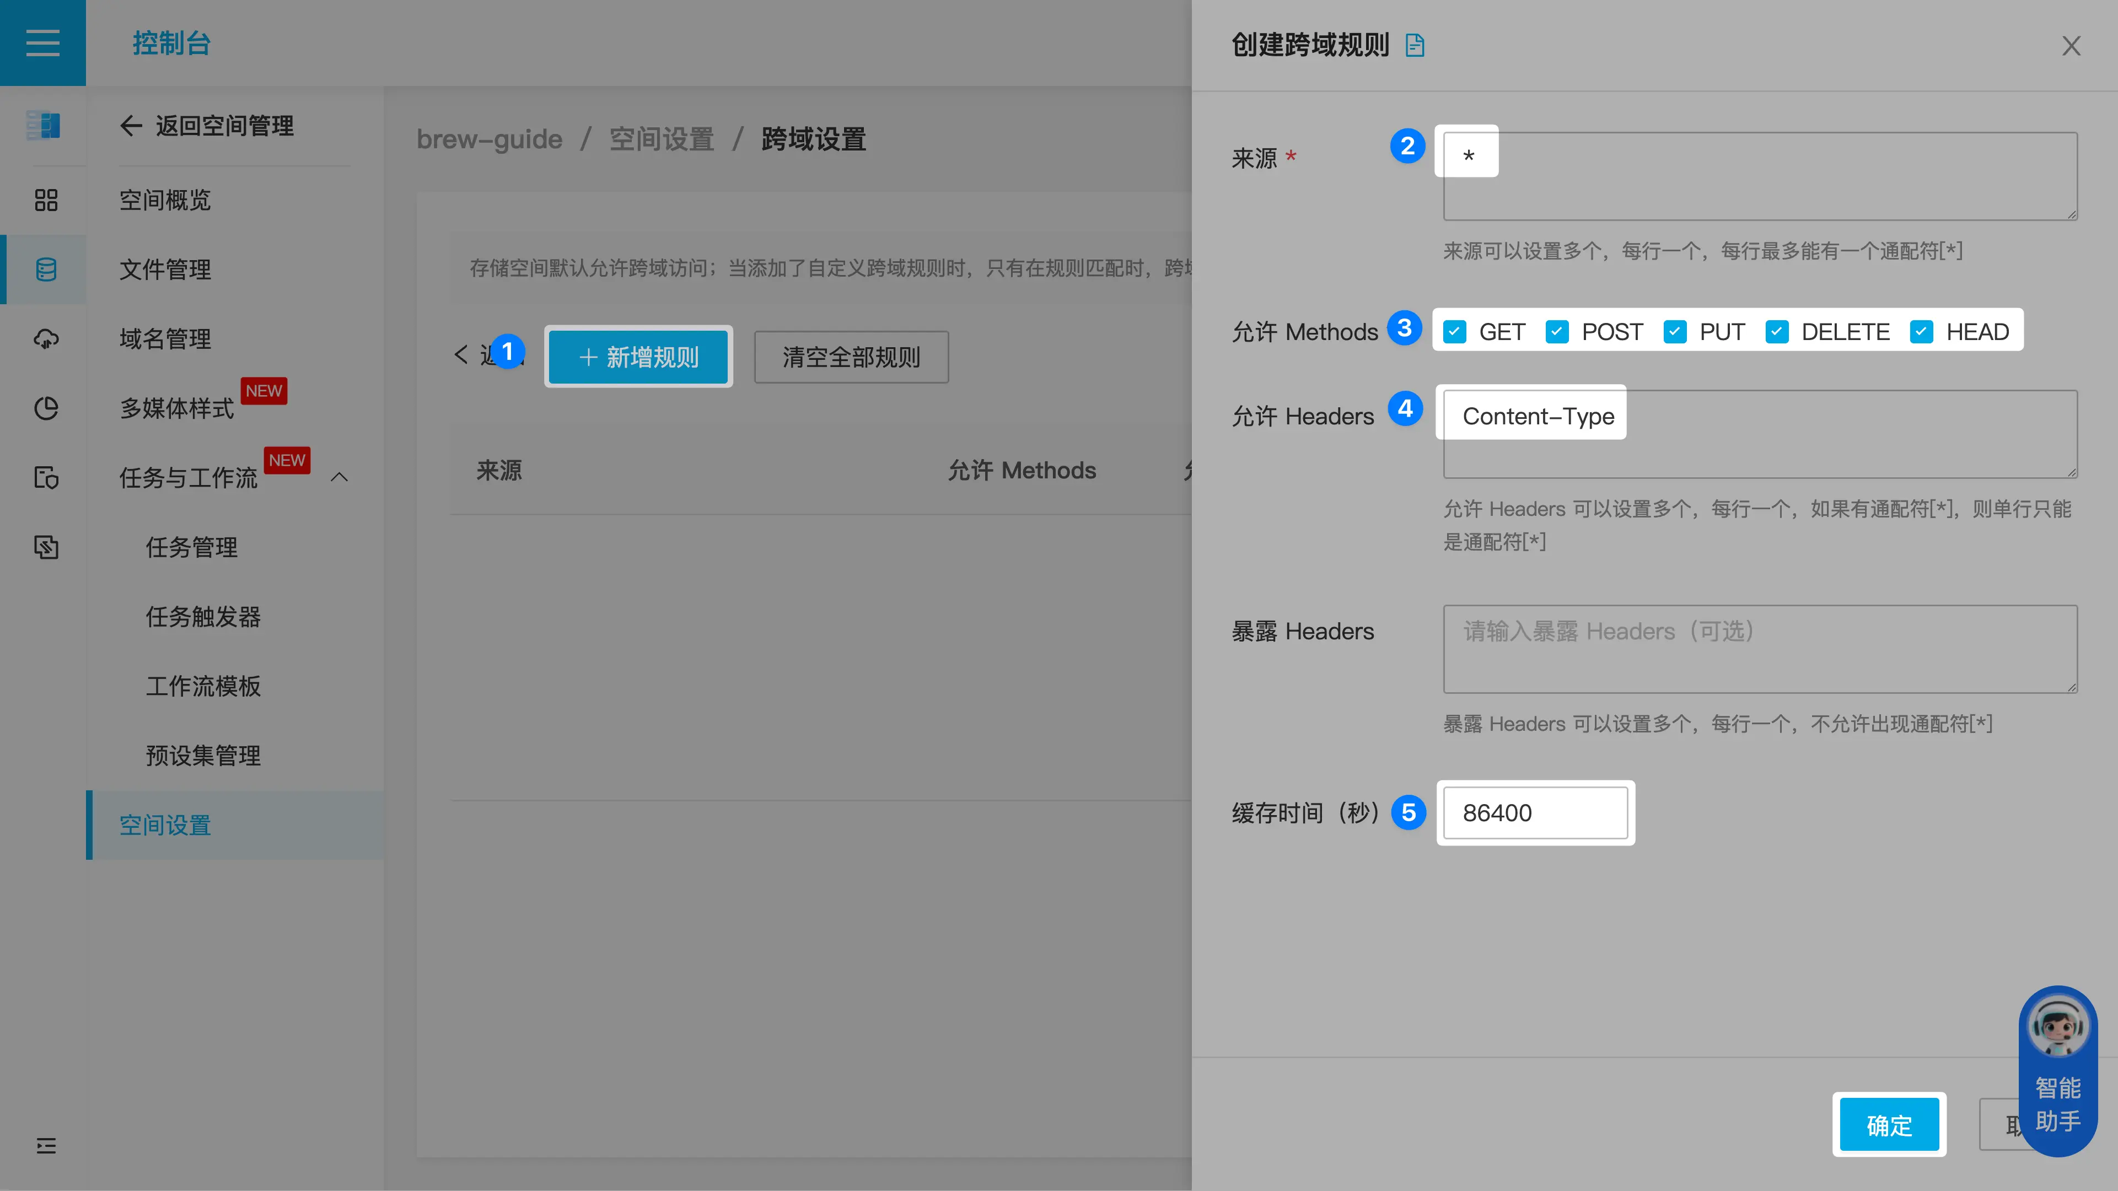
Task: Uncheck the HEAD method checkbox
Action: 1922,331
